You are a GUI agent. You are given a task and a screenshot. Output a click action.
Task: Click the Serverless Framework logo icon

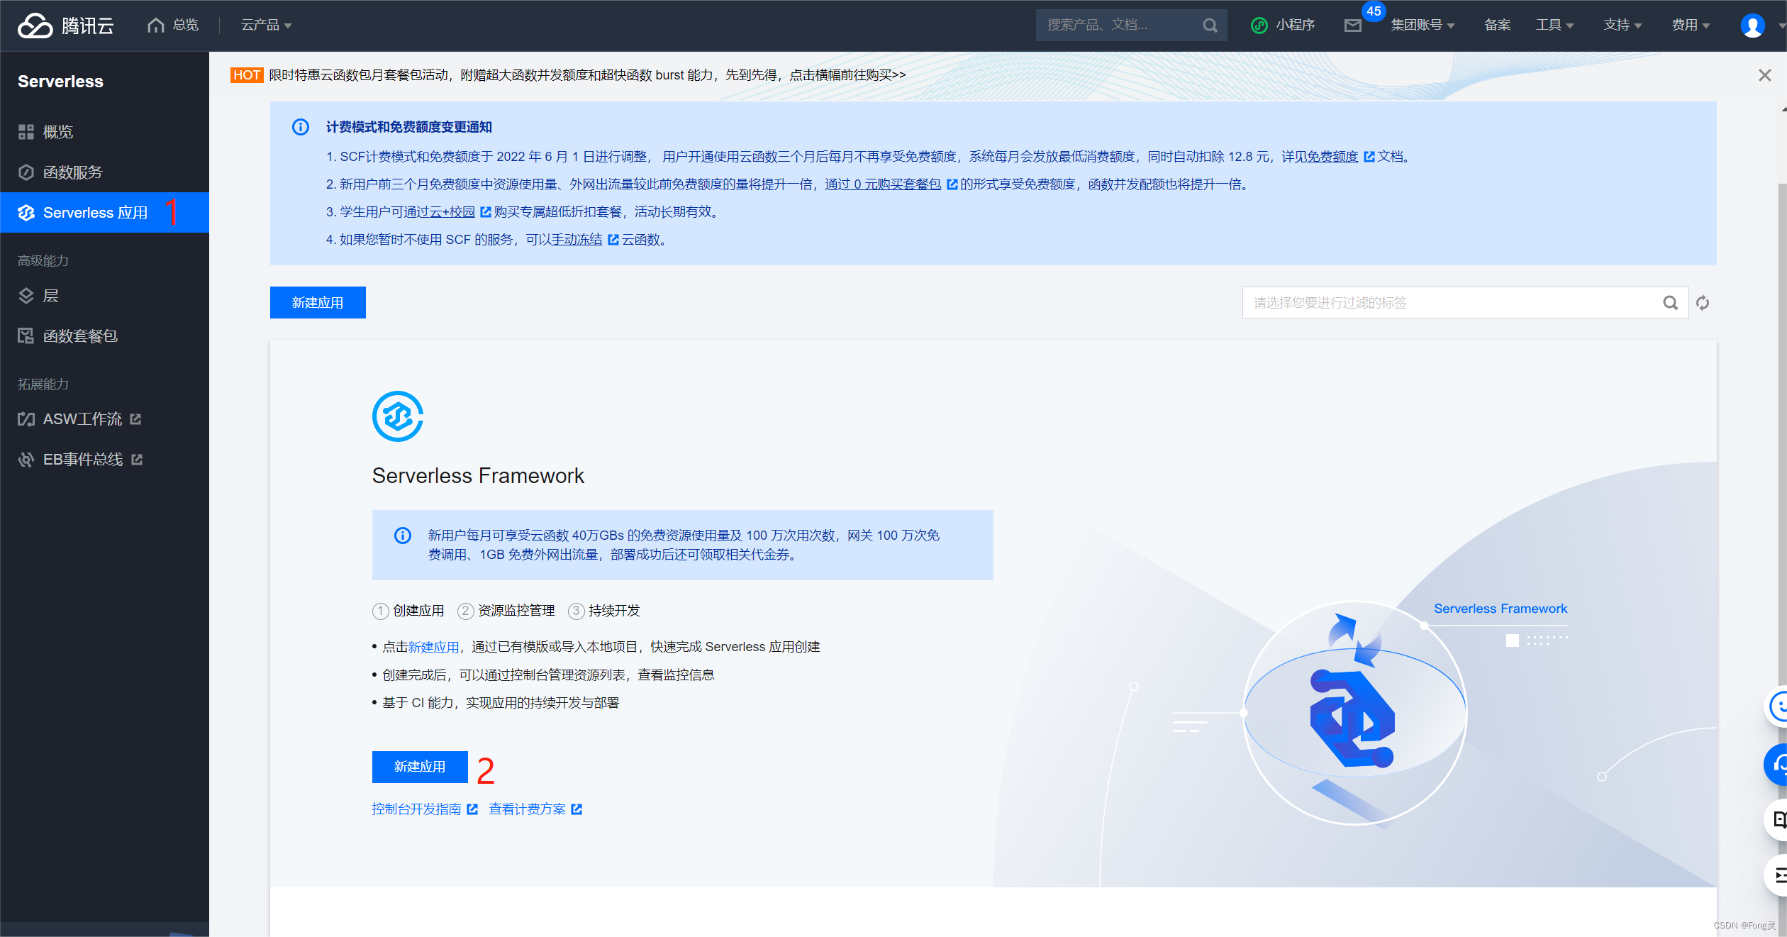398,416
